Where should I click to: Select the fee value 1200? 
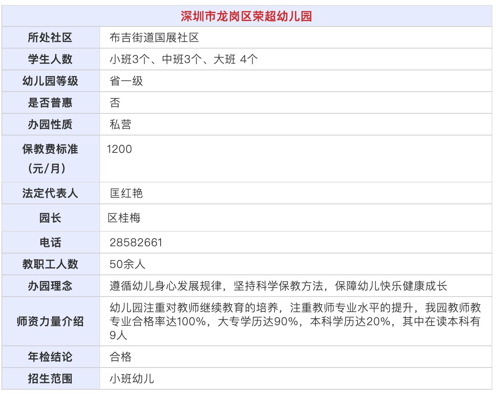point(120,148)
